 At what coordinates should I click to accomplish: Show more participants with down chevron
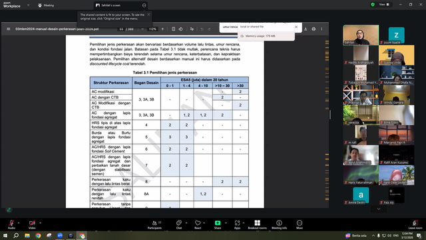click(379, 209)
